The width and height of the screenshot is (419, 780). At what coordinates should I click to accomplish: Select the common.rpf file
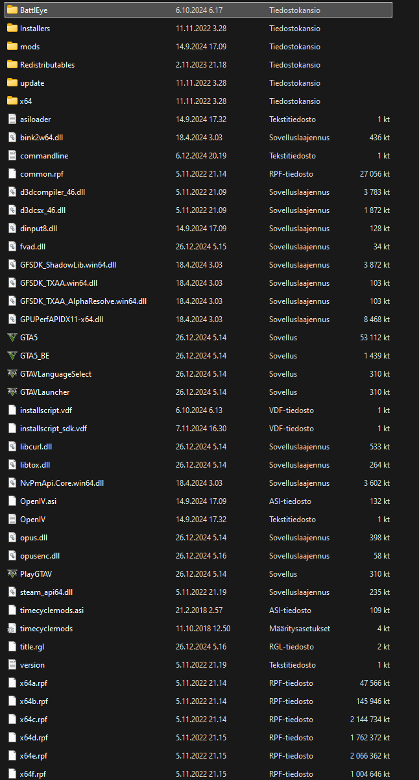42,174
